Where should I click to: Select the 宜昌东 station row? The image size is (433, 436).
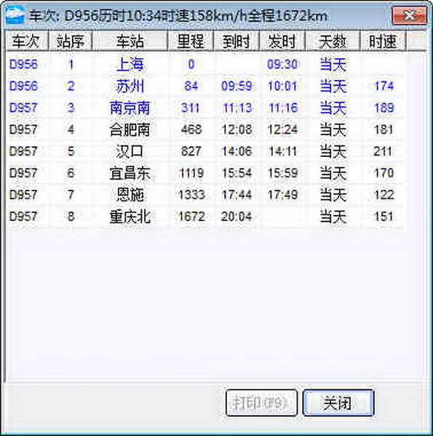point(205,173)
